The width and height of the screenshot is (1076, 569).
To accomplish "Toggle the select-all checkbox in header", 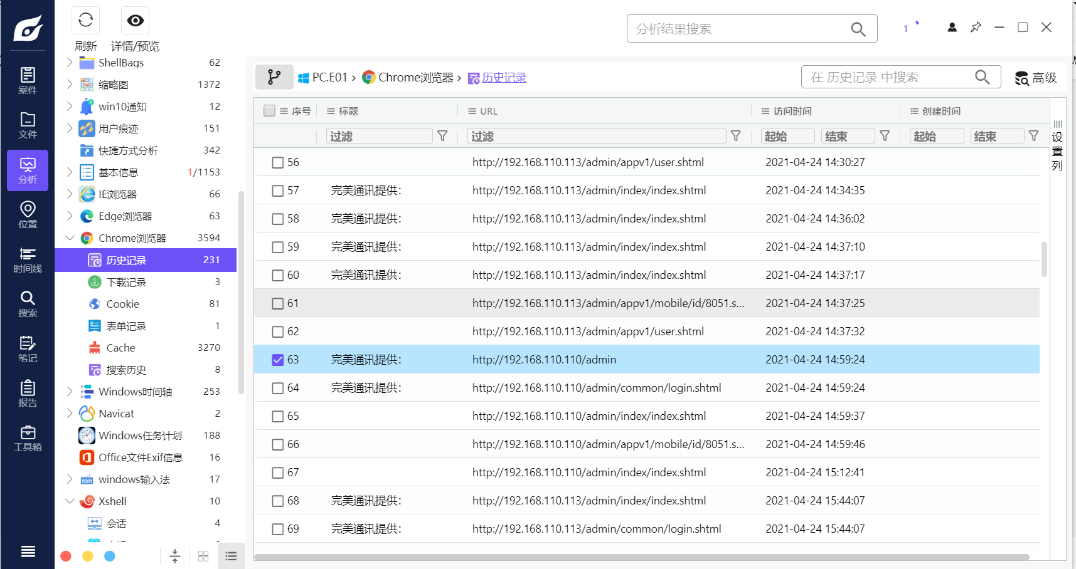I will click(270, 111).
